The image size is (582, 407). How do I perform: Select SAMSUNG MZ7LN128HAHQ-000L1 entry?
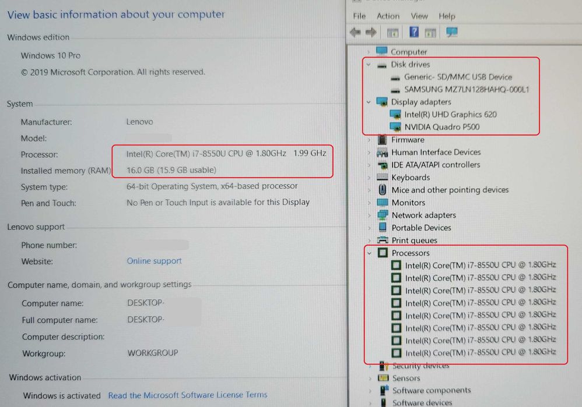pyautogui.click(x=466, y=89)
